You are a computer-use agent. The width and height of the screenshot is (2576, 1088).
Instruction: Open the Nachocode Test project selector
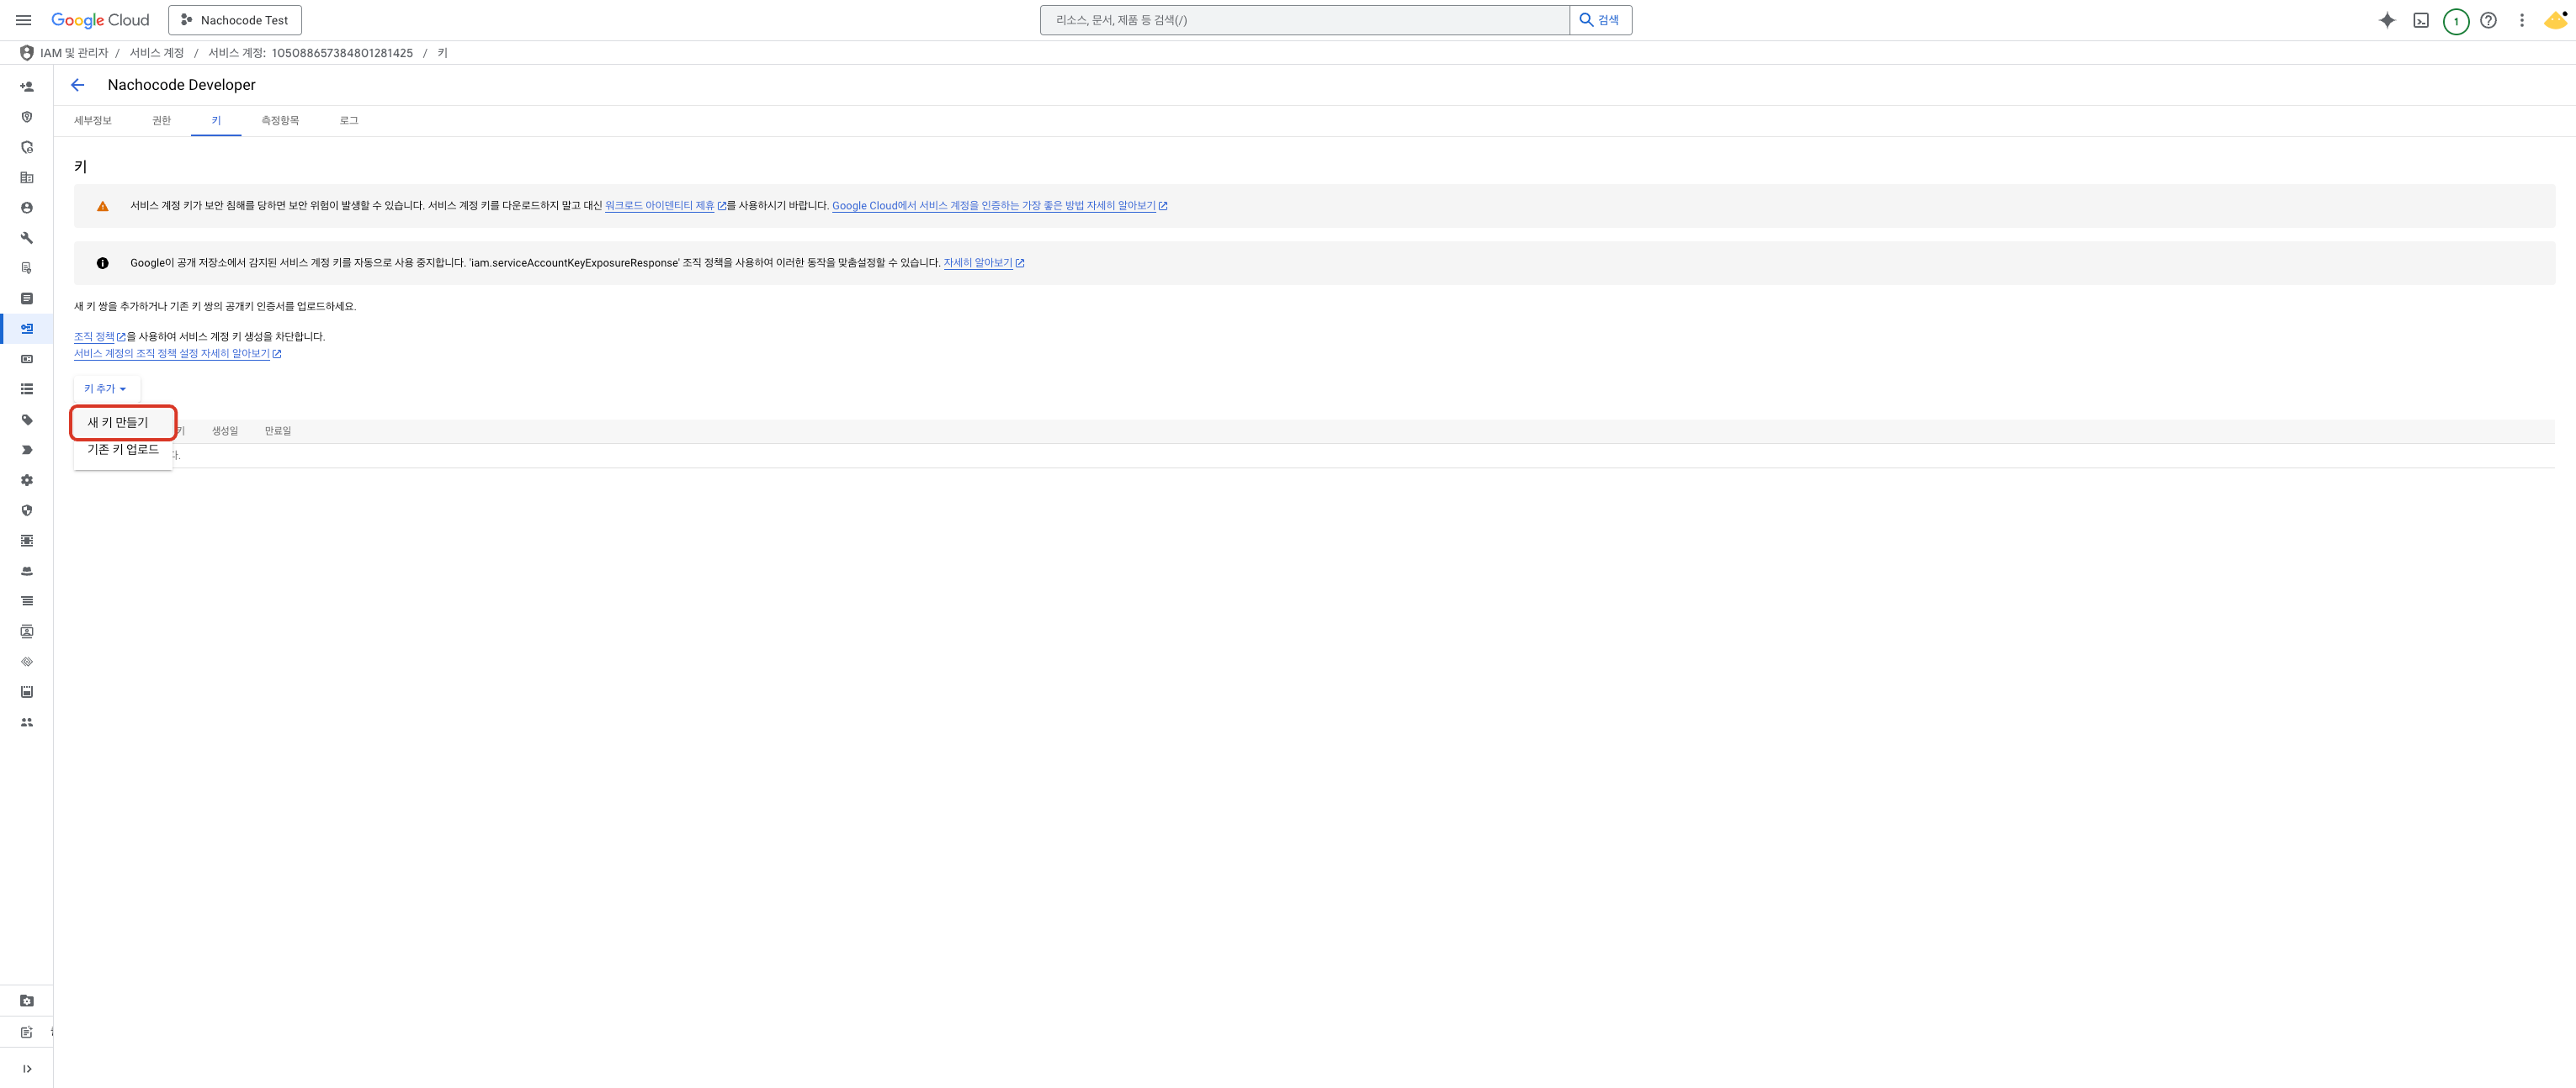pyautogui.click(x=235, y=20)
